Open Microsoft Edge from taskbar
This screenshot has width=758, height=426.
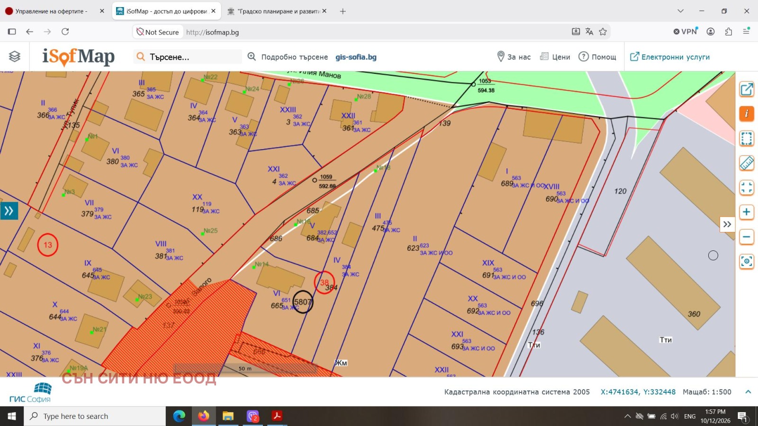click(179, 416)
